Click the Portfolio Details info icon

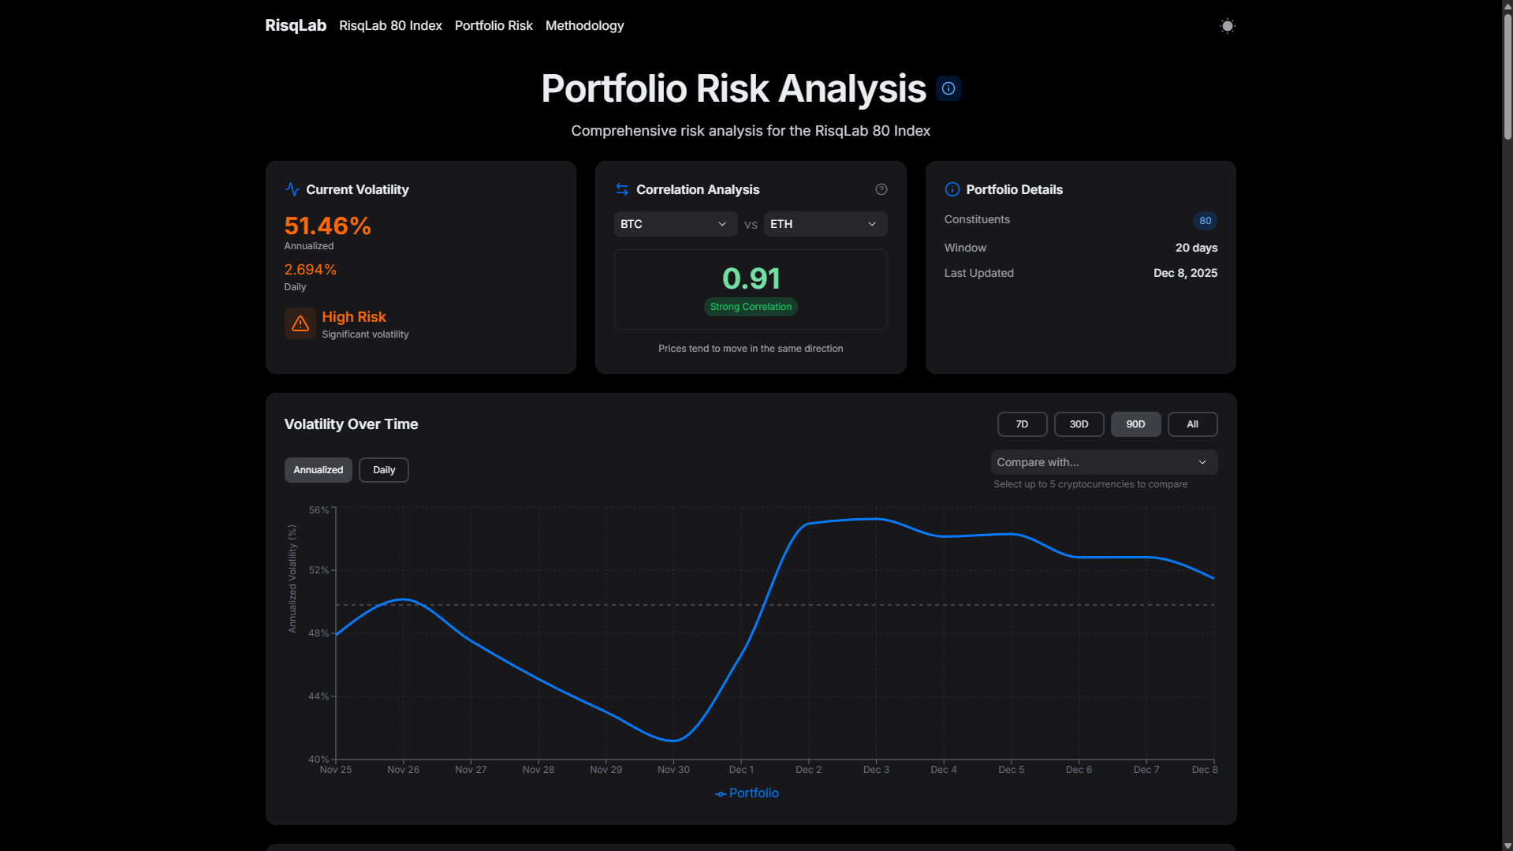pos(952,189)
